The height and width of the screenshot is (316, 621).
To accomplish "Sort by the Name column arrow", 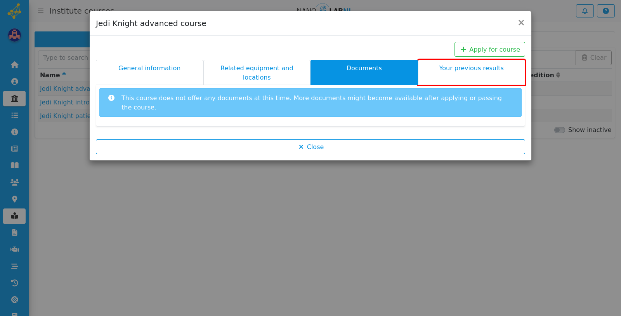I will tap(64, 74).
